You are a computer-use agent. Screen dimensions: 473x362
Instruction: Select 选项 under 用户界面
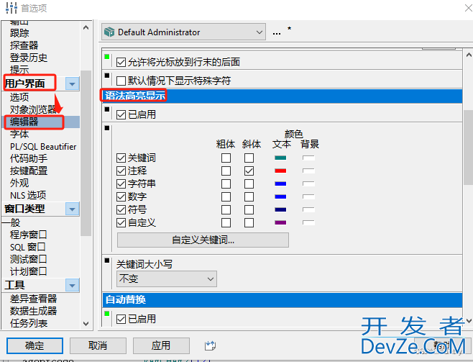point(19,97)
